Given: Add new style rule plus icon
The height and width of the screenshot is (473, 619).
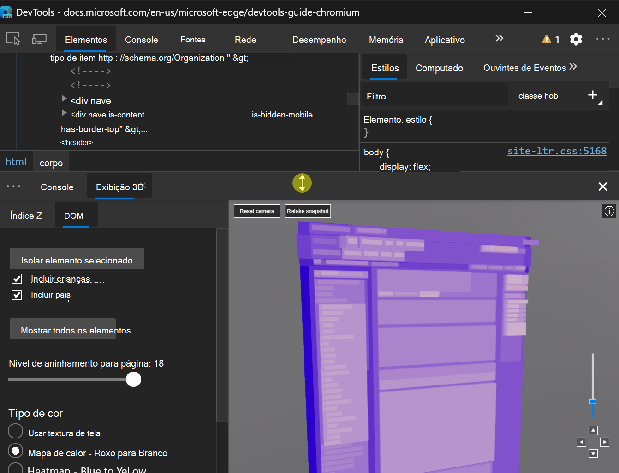Looking at the screenshot, I should click(593, 95).
